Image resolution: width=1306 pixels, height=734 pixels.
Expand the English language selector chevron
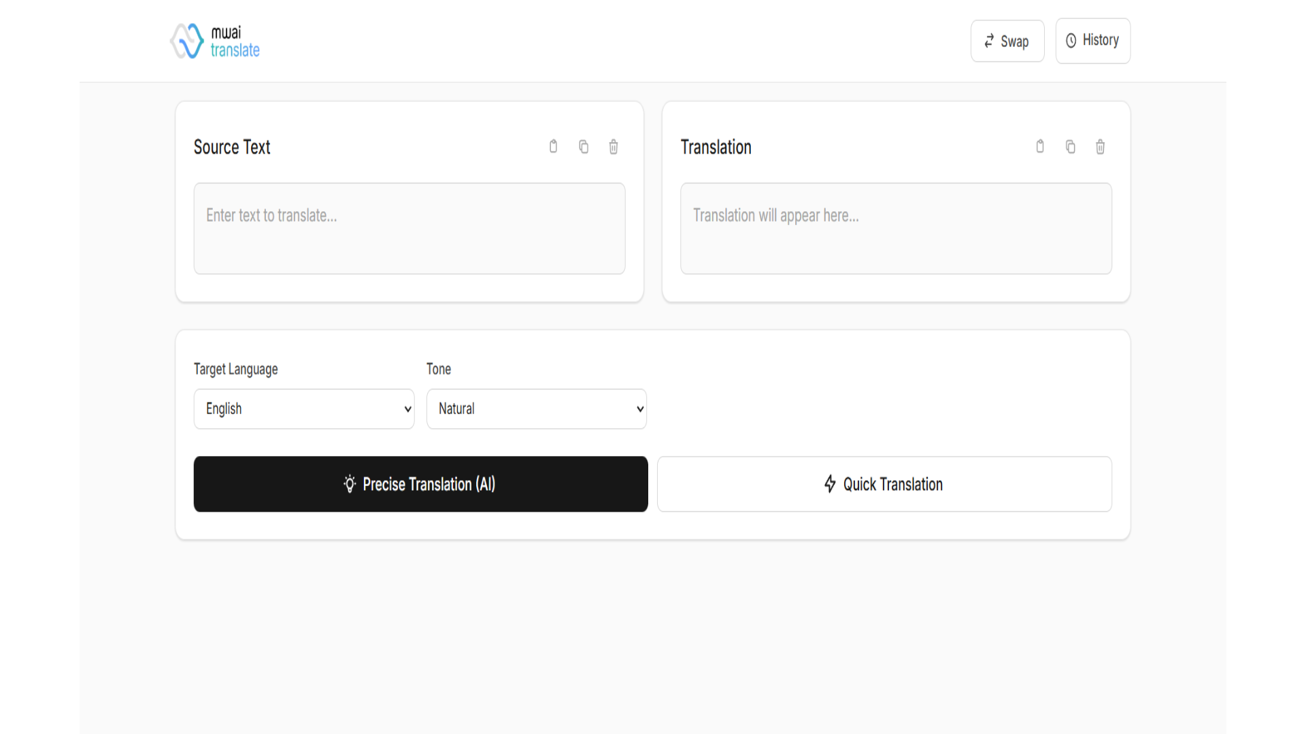pyautogui.click(x=406, y=408)
